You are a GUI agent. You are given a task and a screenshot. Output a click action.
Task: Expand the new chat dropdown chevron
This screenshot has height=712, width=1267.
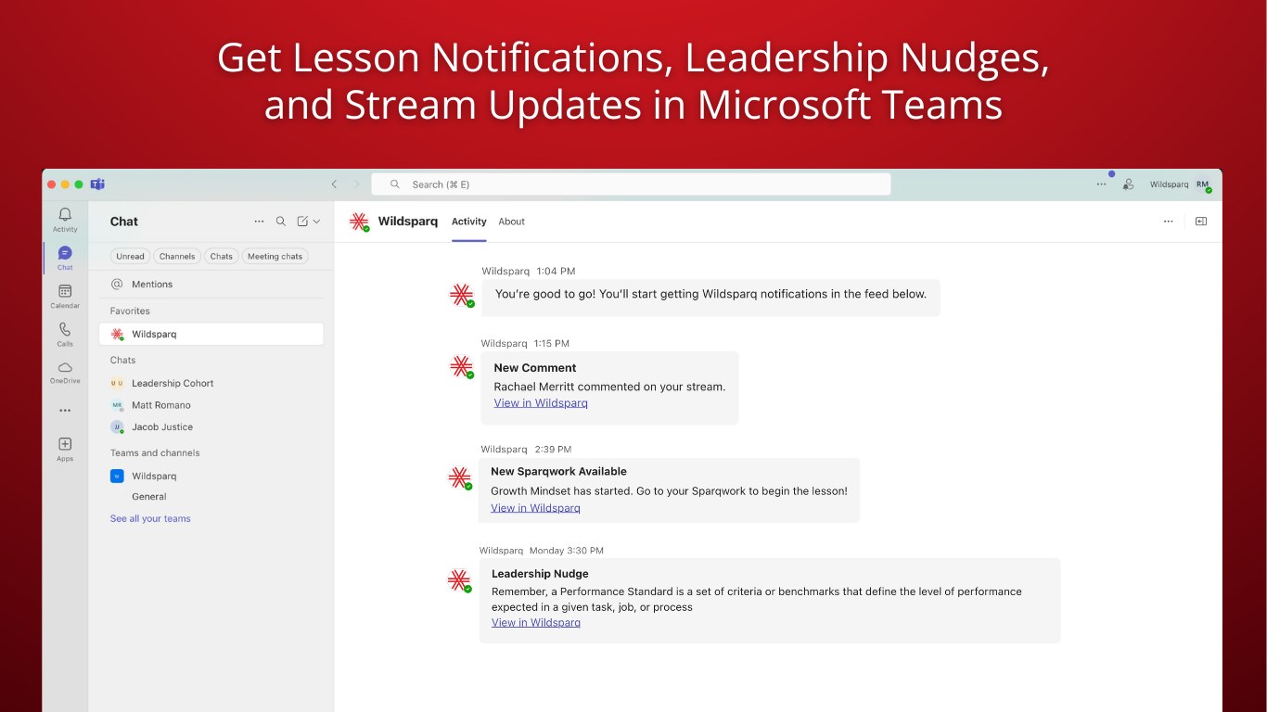point(317,222)
